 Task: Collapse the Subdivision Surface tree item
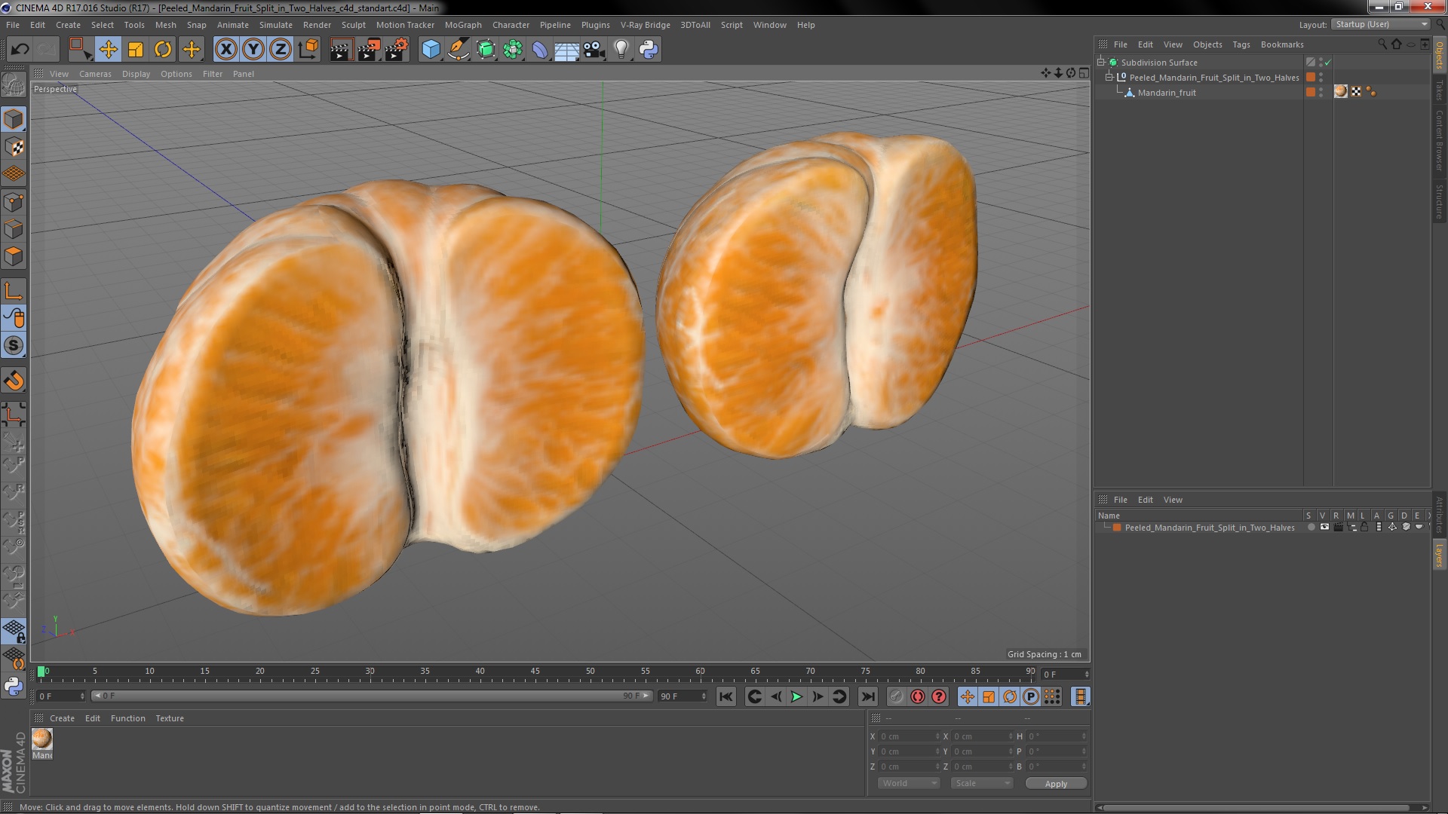(x=1101, y=63)
